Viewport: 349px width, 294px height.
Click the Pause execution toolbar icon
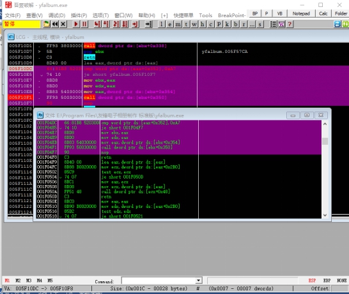click(x=84, y=24)
